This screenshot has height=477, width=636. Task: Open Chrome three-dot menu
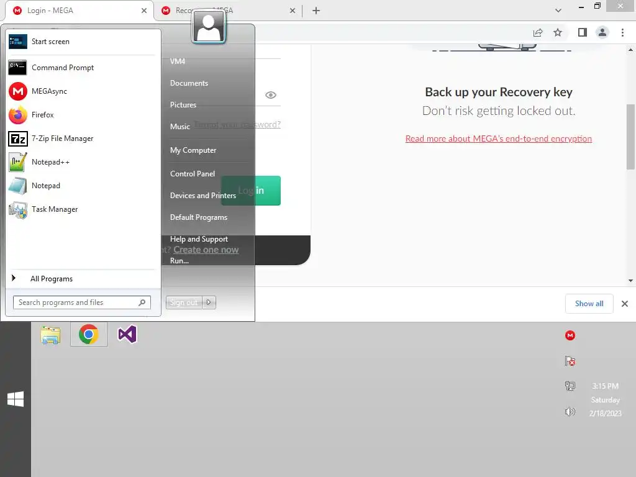(x=622, y=32)
